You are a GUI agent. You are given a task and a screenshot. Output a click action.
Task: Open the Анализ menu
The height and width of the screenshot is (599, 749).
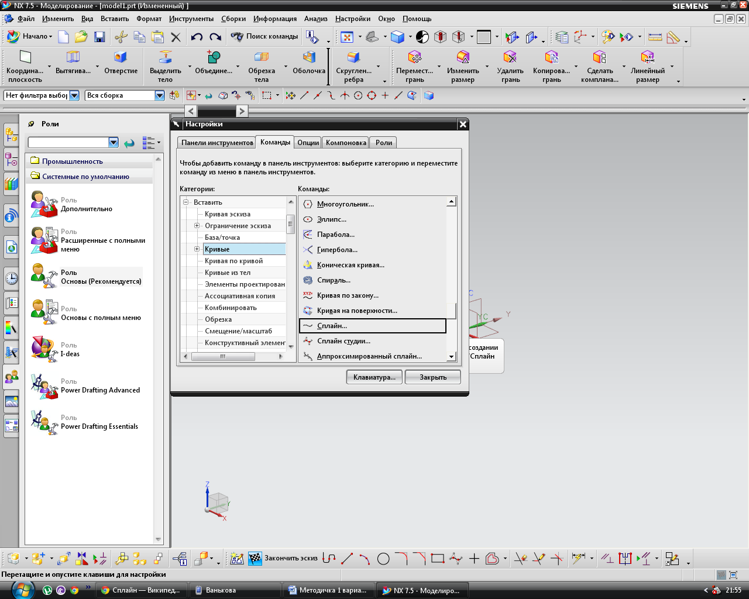tap(316, 19)
